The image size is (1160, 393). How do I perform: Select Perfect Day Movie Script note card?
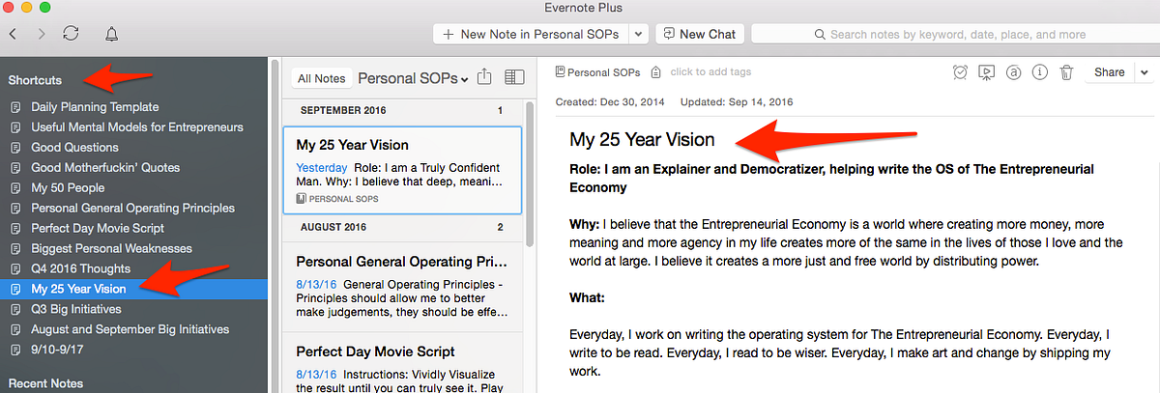click(x=402, y=362)
